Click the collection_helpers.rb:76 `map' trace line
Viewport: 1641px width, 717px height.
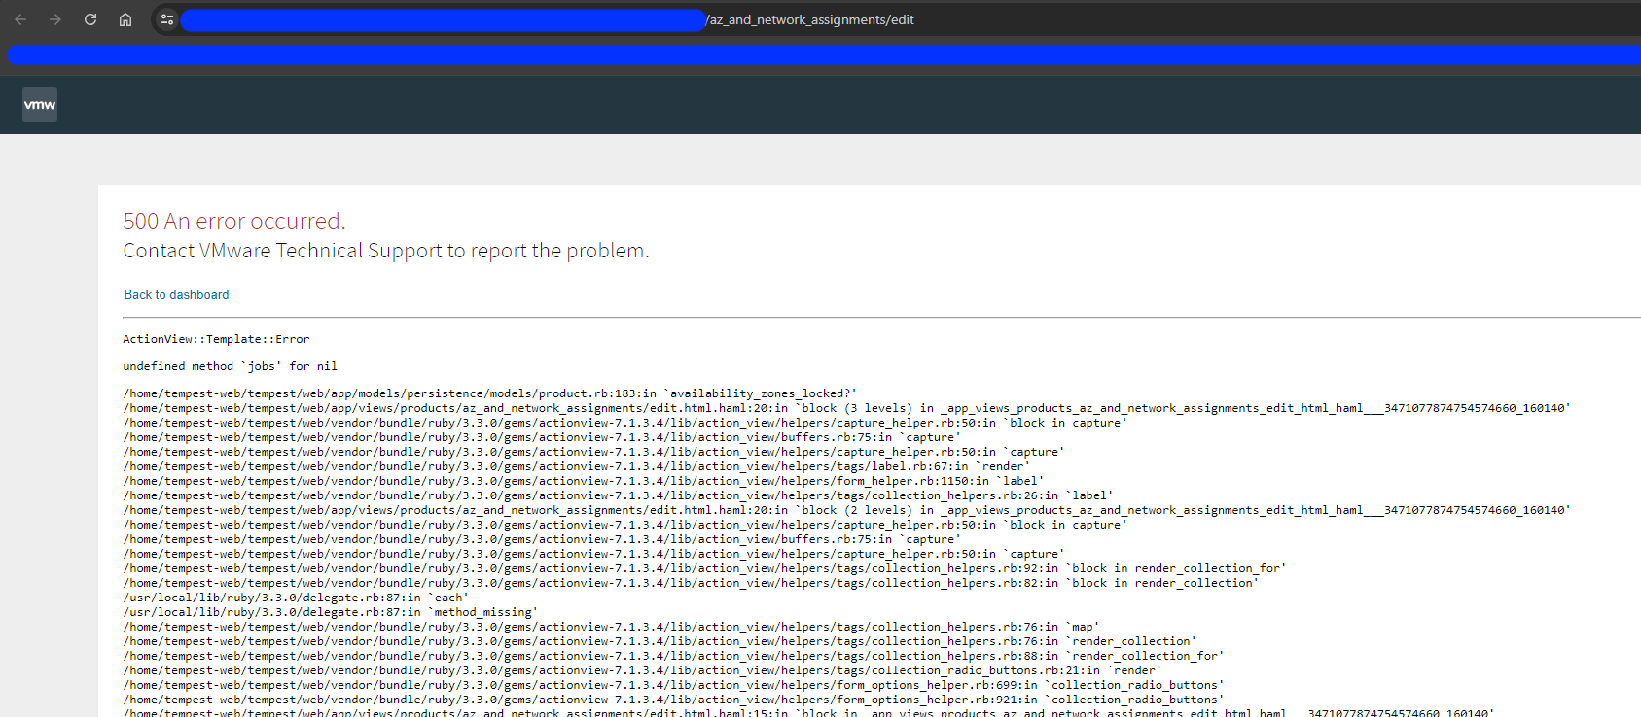tap(611, 627)
